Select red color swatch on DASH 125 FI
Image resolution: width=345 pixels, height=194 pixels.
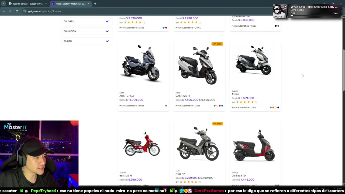220,106
